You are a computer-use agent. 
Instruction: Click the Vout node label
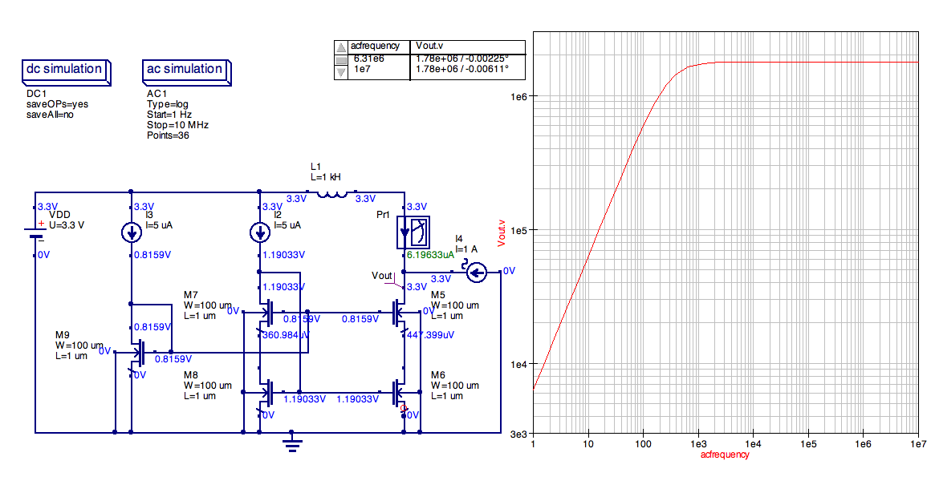380,276
